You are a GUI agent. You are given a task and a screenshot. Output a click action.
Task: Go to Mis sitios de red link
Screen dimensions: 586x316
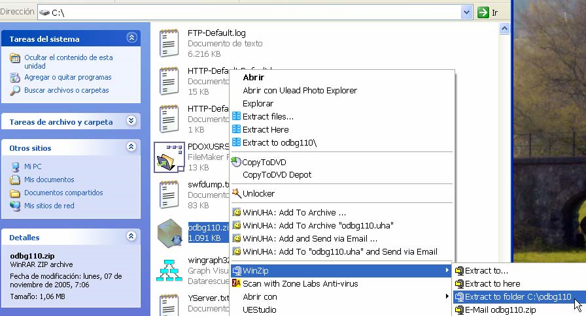49,206
